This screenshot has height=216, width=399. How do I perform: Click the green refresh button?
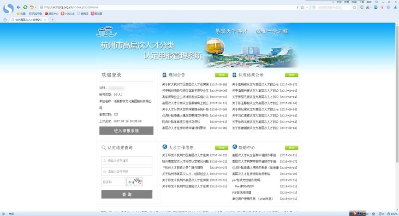pyautogui.click(x=25, y=7)
